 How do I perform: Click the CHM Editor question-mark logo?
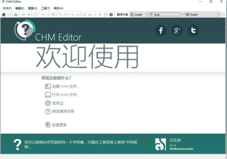(x=25, y=30)
